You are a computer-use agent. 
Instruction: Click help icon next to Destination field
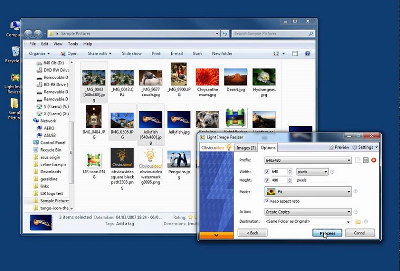point(366,222)
